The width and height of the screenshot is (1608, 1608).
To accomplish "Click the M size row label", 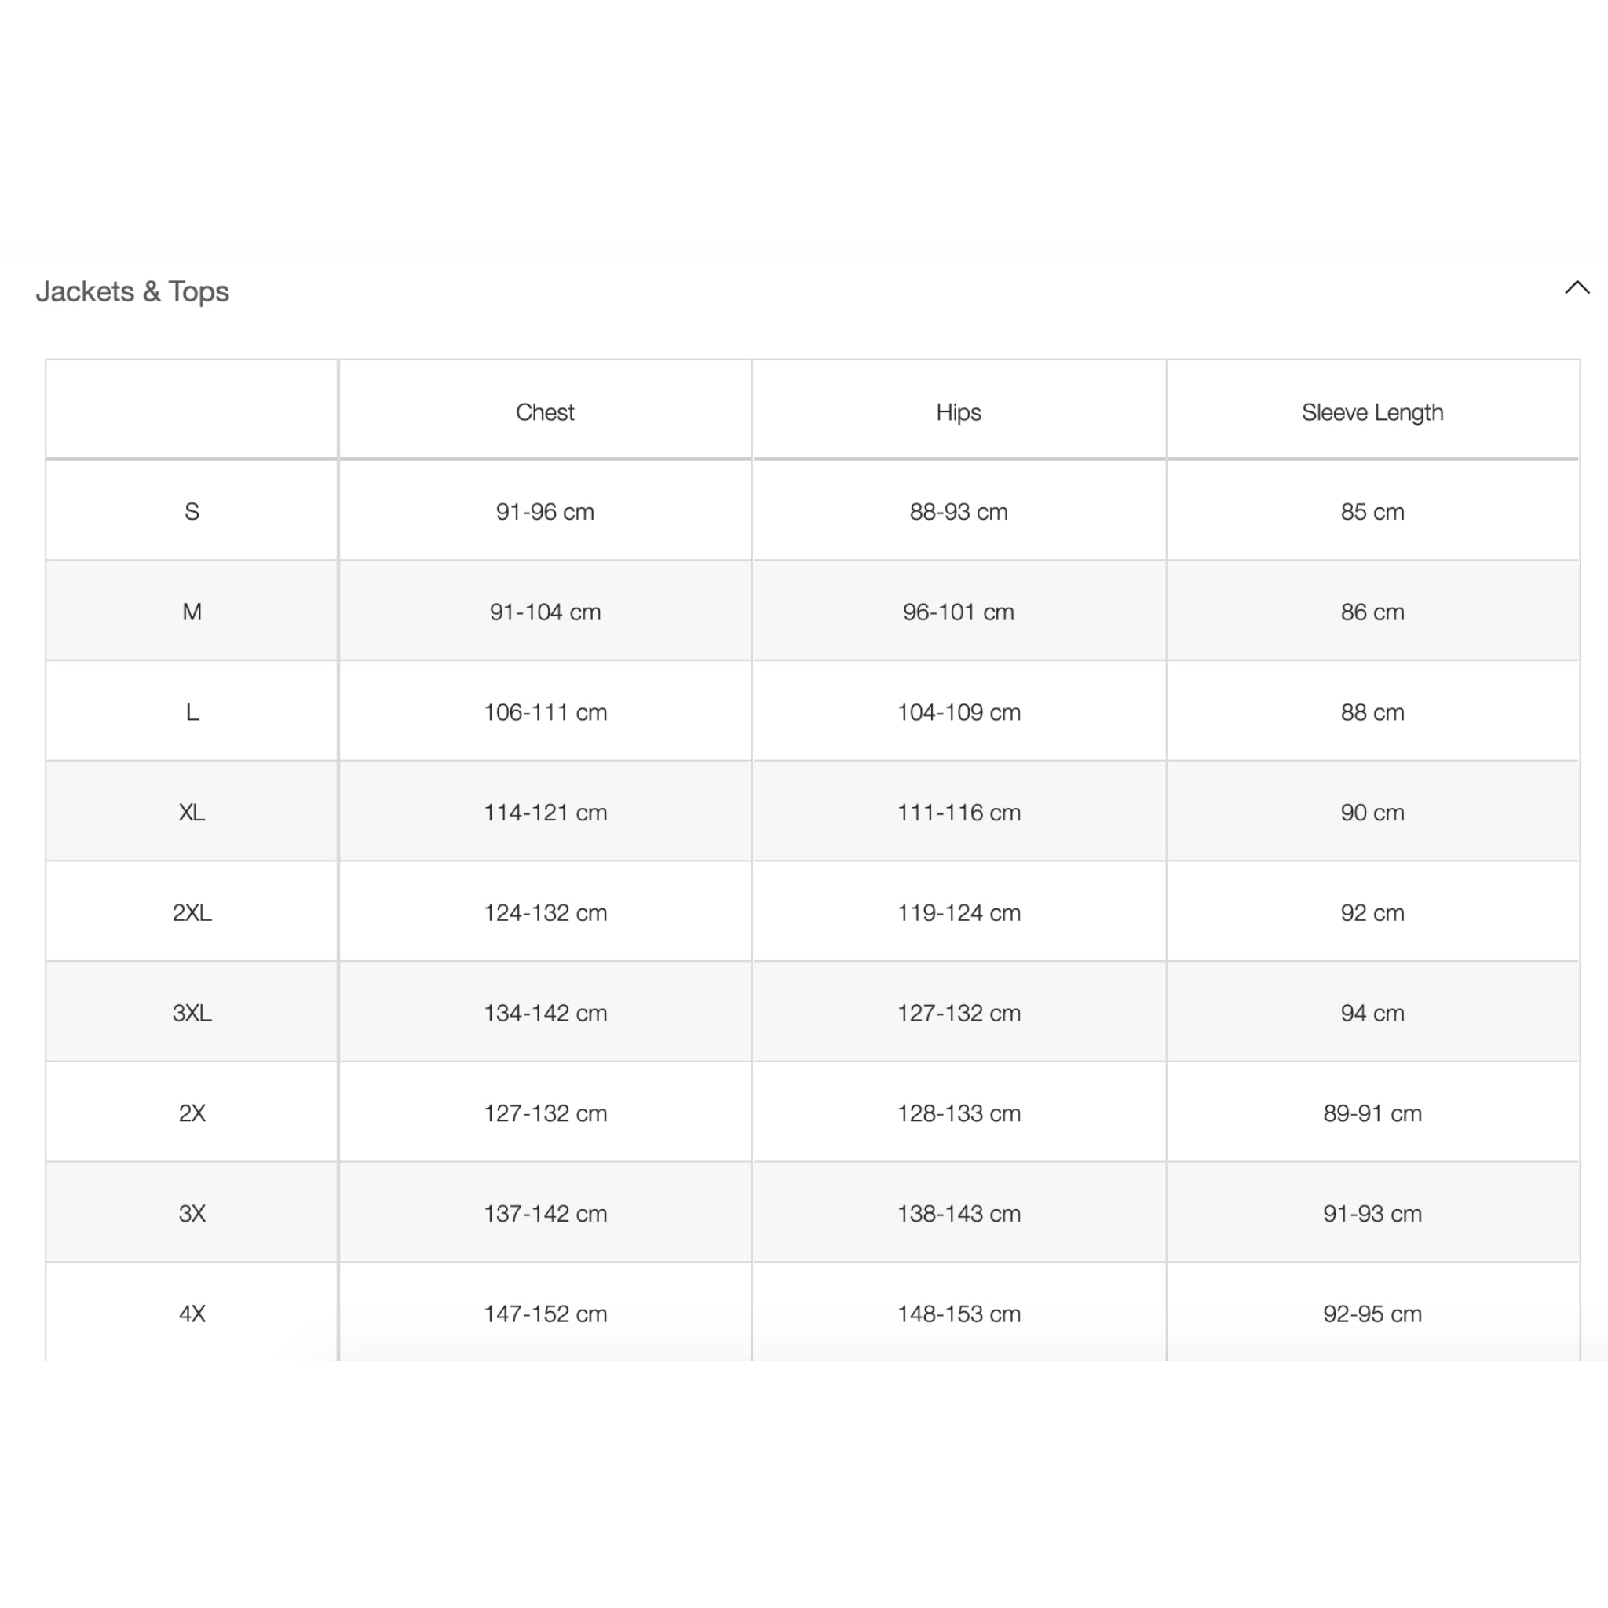I will click(x=192, y=612).
